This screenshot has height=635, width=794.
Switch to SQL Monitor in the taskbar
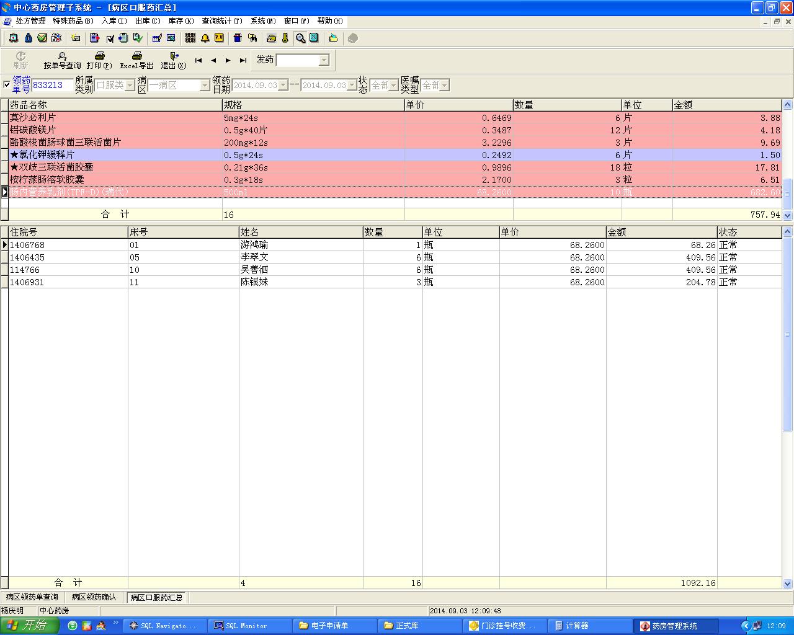pos(249,626)
